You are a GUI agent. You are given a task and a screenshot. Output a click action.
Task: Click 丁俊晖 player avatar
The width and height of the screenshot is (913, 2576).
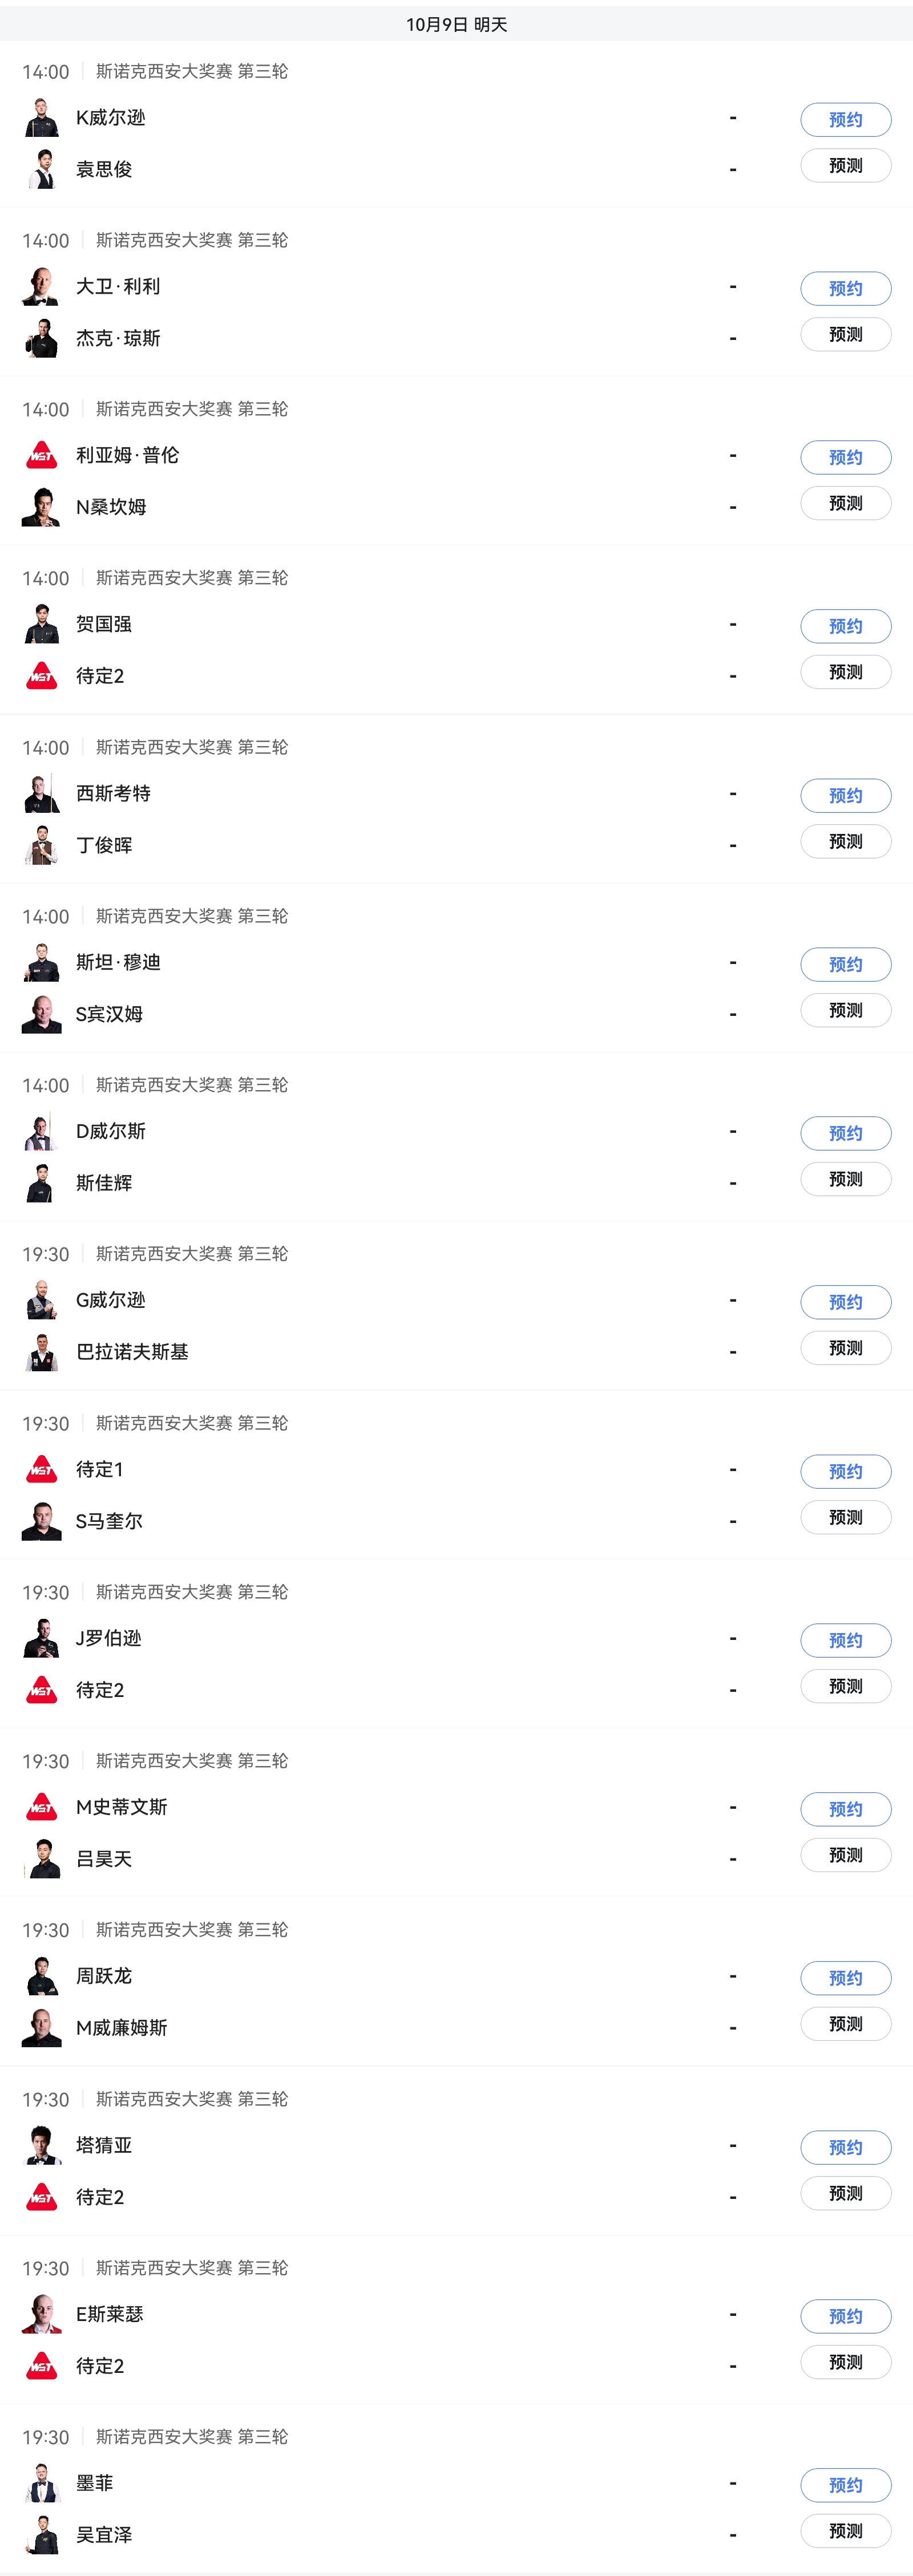tap(41, 845)
